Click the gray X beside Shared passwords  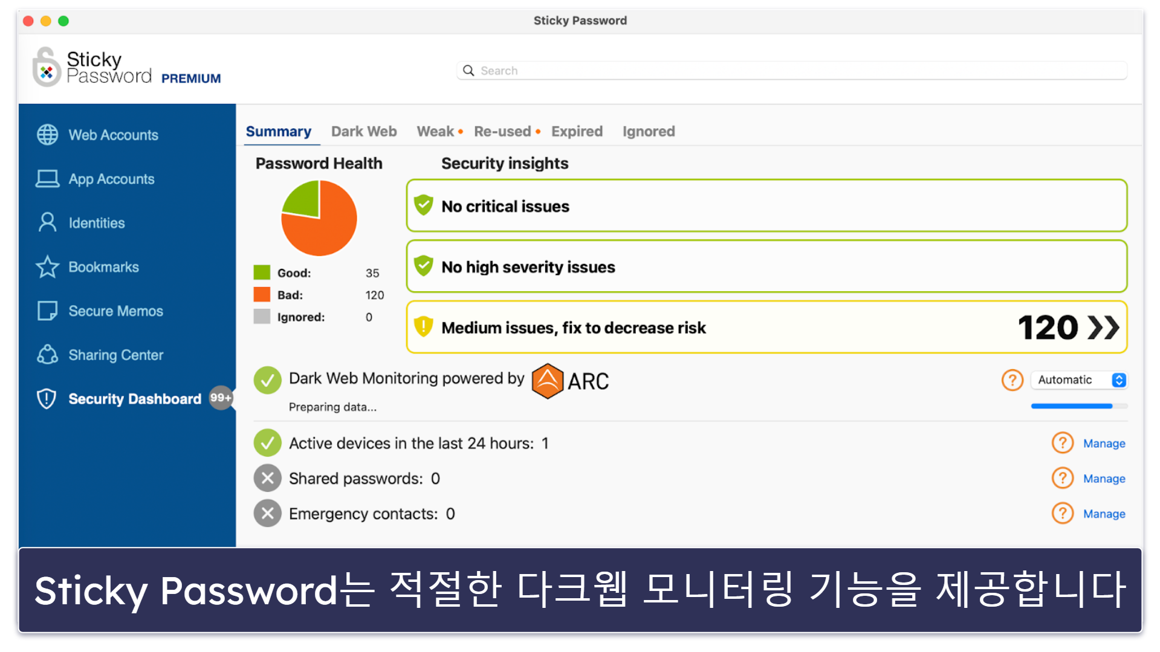[x=267, y=478]
